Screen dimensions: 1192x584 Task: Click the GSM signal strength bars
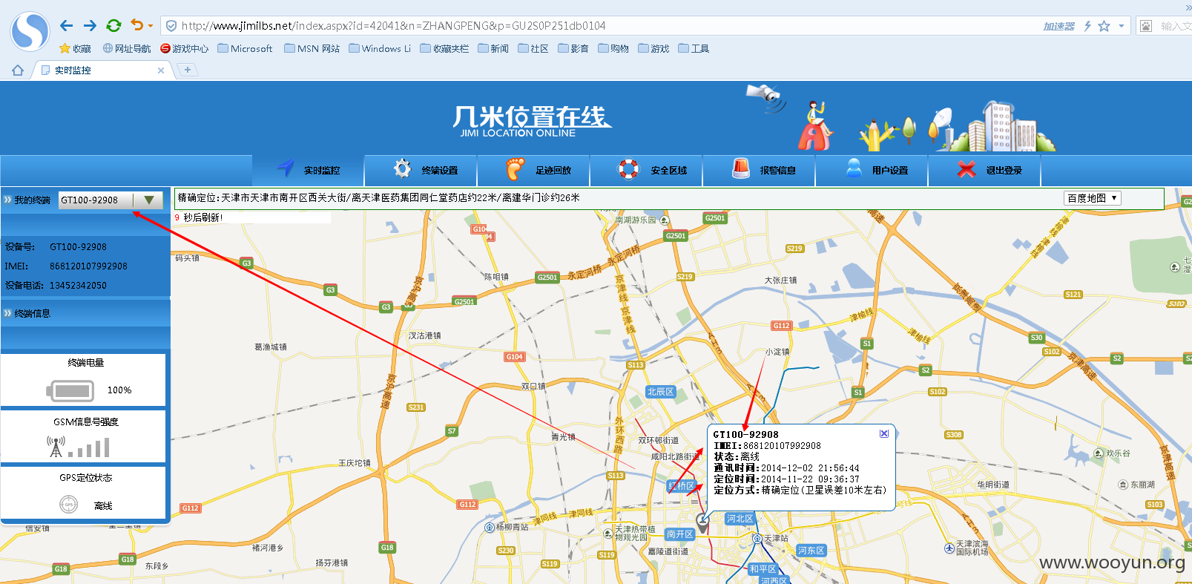[89, 447]
